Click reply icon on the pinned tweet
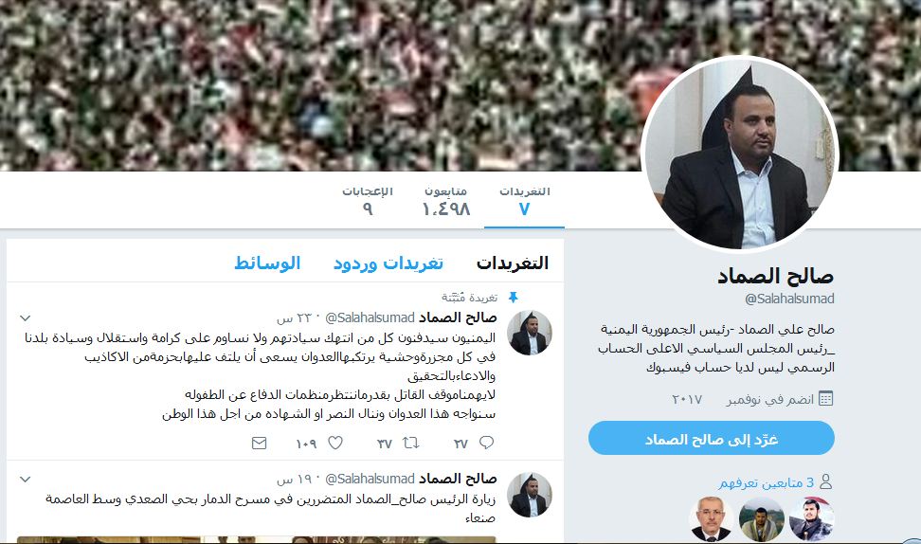 tap(486, 443)
